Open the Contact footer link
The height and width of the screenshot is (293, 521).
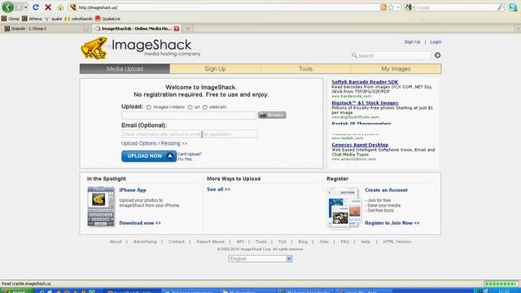(x=177, y=242)
